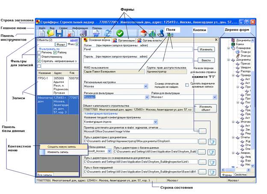
Task: Click the Отчеты node icon in tree
Action: coord(237,138)
